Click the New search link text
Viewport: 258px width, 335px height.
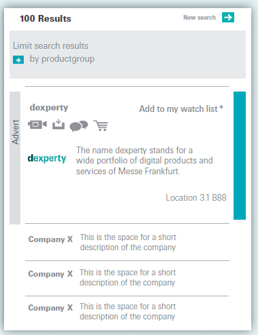tap(200, 18)
